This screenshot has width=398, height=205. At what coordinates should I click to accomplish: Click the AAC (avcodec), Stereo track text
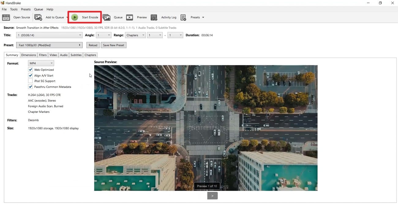tap(42, 101)
